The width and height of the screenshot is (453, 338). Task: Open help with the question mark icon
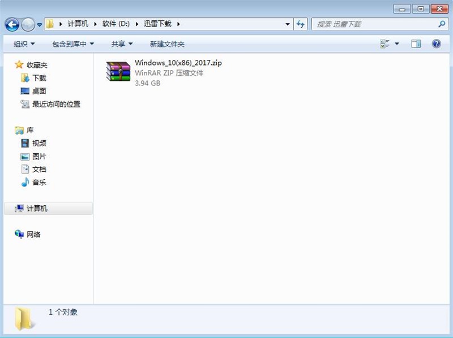[436, 44]
